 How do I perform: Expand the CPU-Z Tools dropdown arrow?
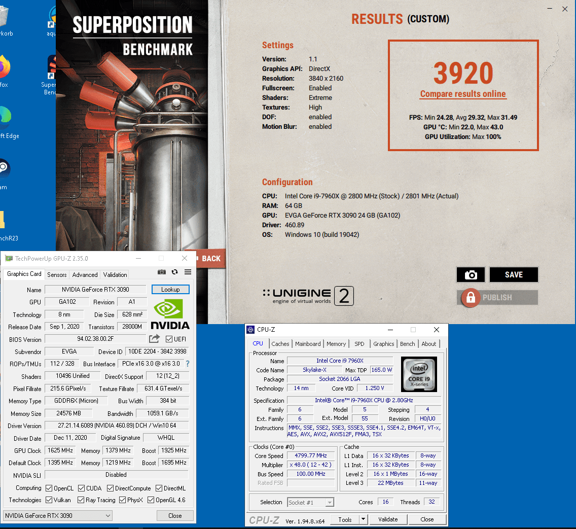(x=364, y=519)
